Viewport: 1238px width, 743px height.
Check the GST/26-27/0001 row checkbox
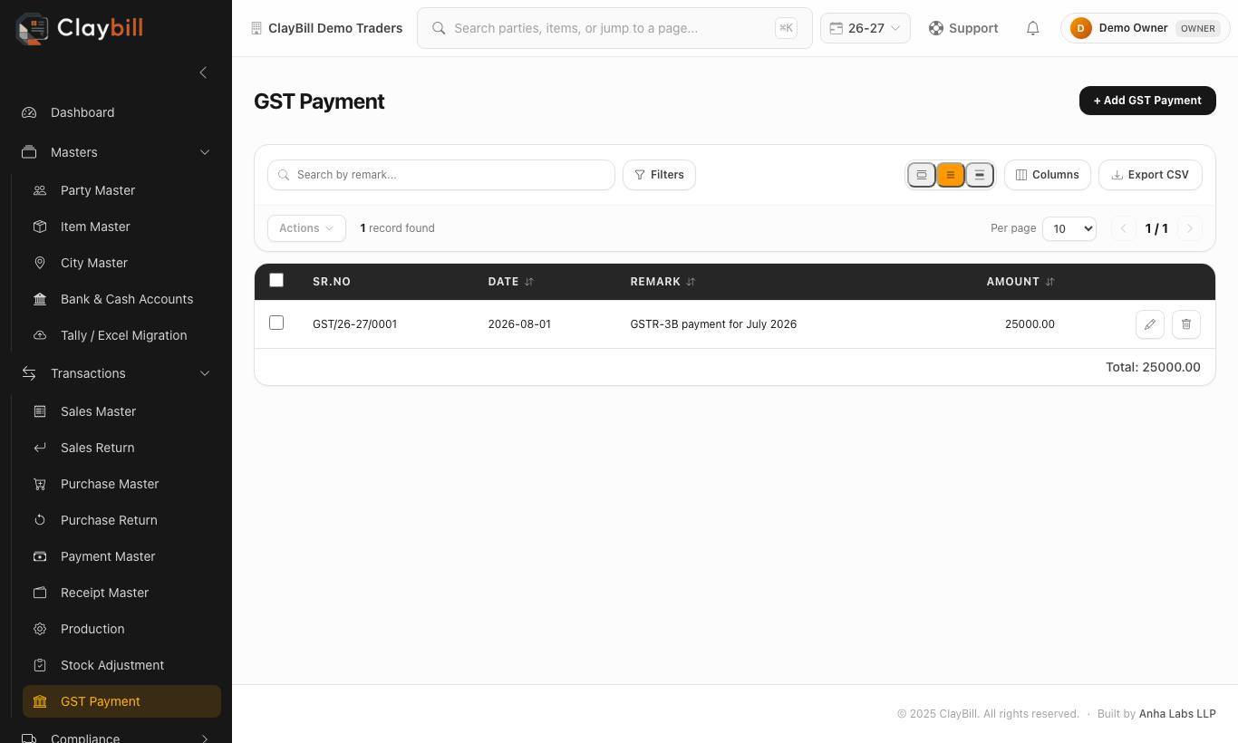(x=276, y=323)
